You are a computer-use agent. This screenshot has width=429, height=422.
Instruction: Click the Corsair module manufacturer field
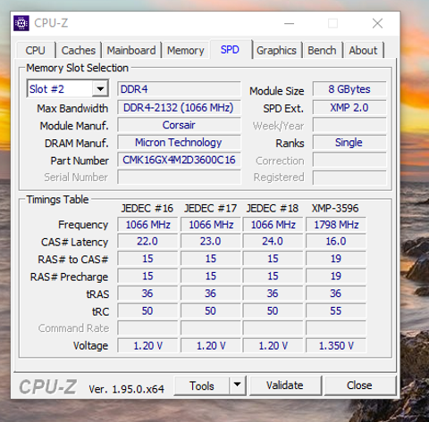pyautogui.click(x=179, y=125)
